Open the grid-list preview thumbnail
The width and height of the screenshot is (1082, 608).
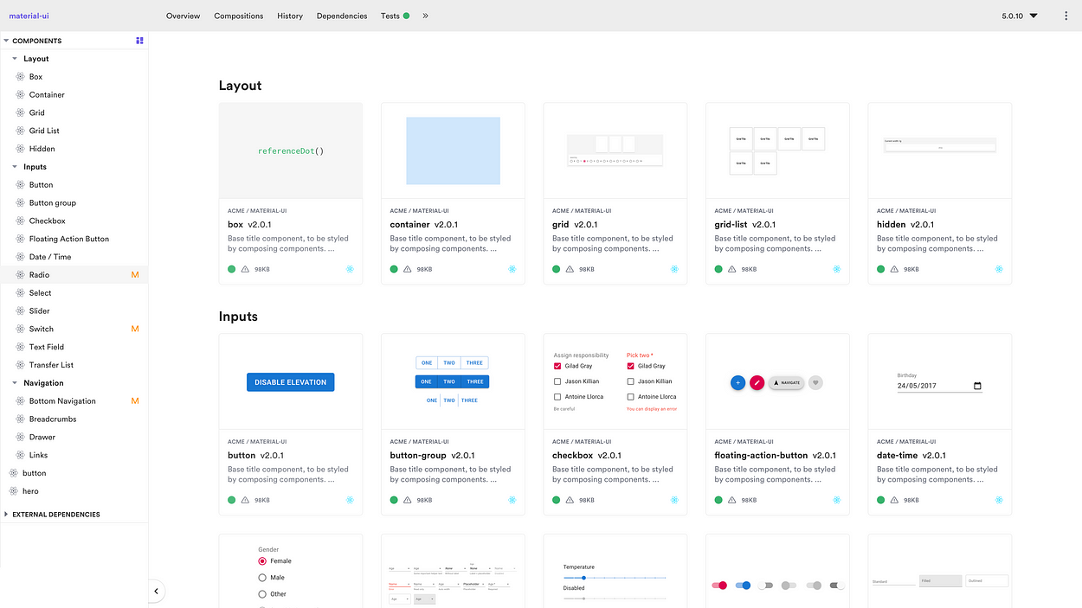click(x=777, y=150)
